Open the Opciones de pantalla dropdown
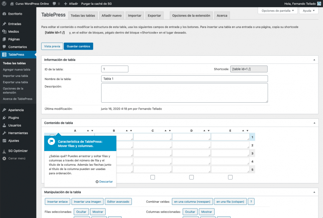The image size is (323, 218). coord(277,11)
